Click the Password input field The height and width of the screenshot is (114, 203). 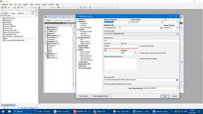[128, 46]
